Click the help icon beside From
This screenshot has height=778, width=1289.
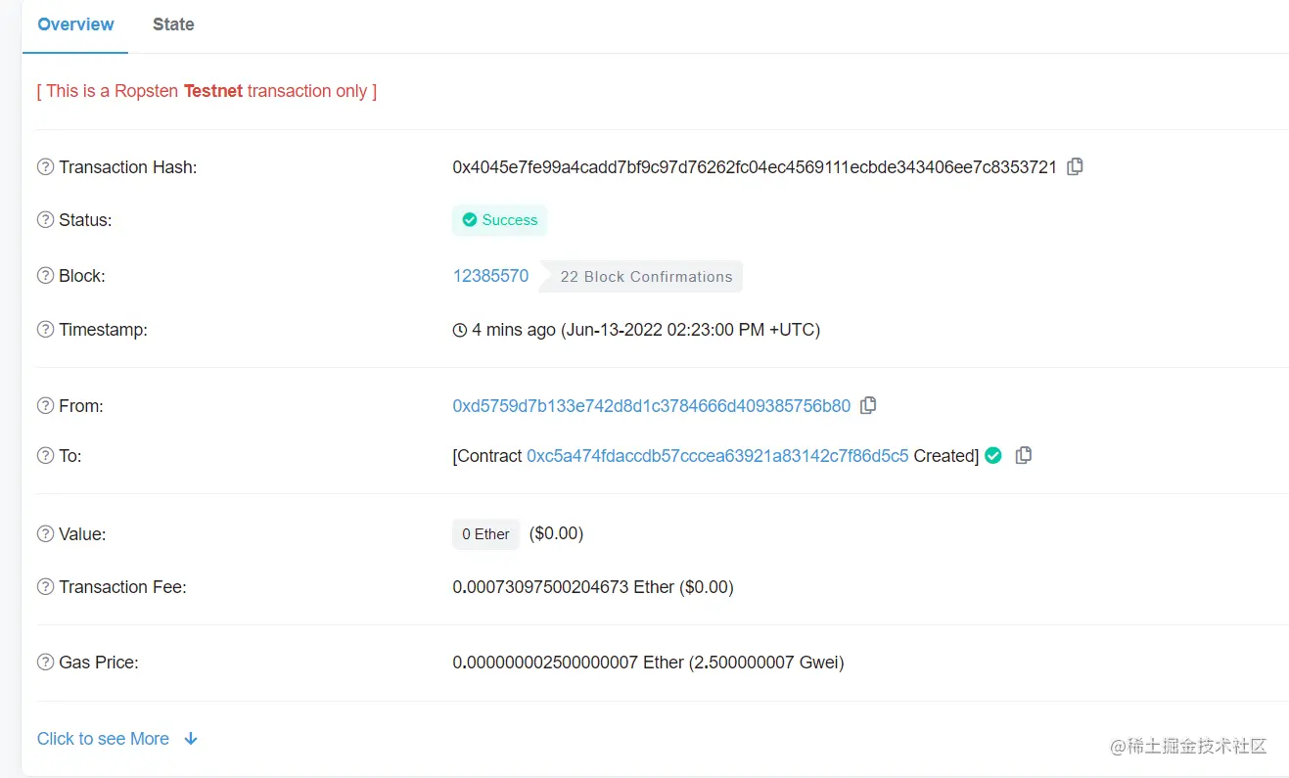pos(45,406)
